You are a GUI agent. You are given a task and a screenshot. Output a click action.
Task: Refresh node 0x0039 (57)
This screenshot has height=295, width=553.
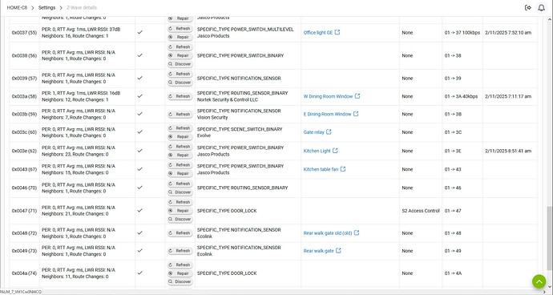click(180, 74)
